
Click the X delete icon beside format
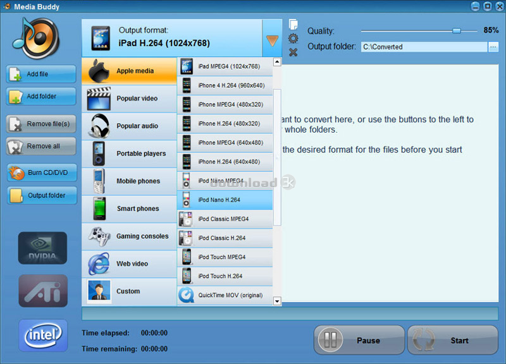(x=293, y=52)
